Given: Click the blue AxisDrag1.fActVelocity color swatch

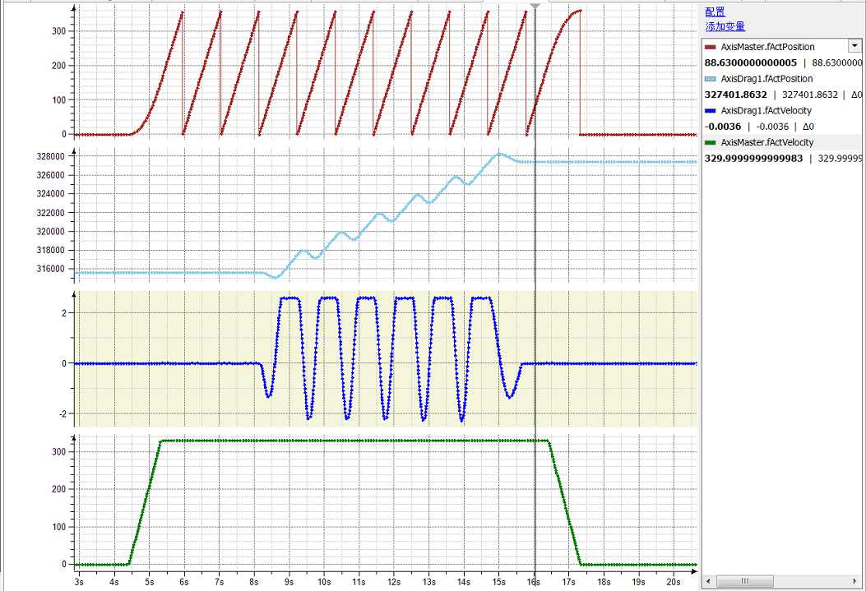Looking at the screenshot, I should click(711, 110).
